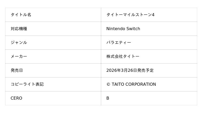Select the ジャンル label cell
This screenshot has height=113, width=207.
tap(19, 43)
